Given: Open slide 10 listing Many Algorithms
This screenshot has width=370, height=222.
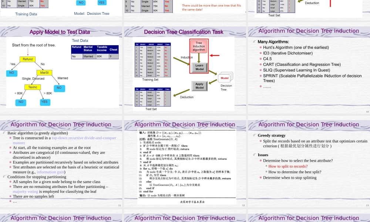Looking at the screenshot, I should [x=309, y=67].
